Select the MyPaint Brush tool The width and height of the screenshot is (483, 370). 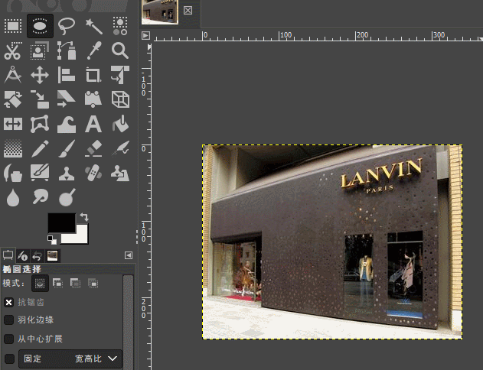coord(40,173)
